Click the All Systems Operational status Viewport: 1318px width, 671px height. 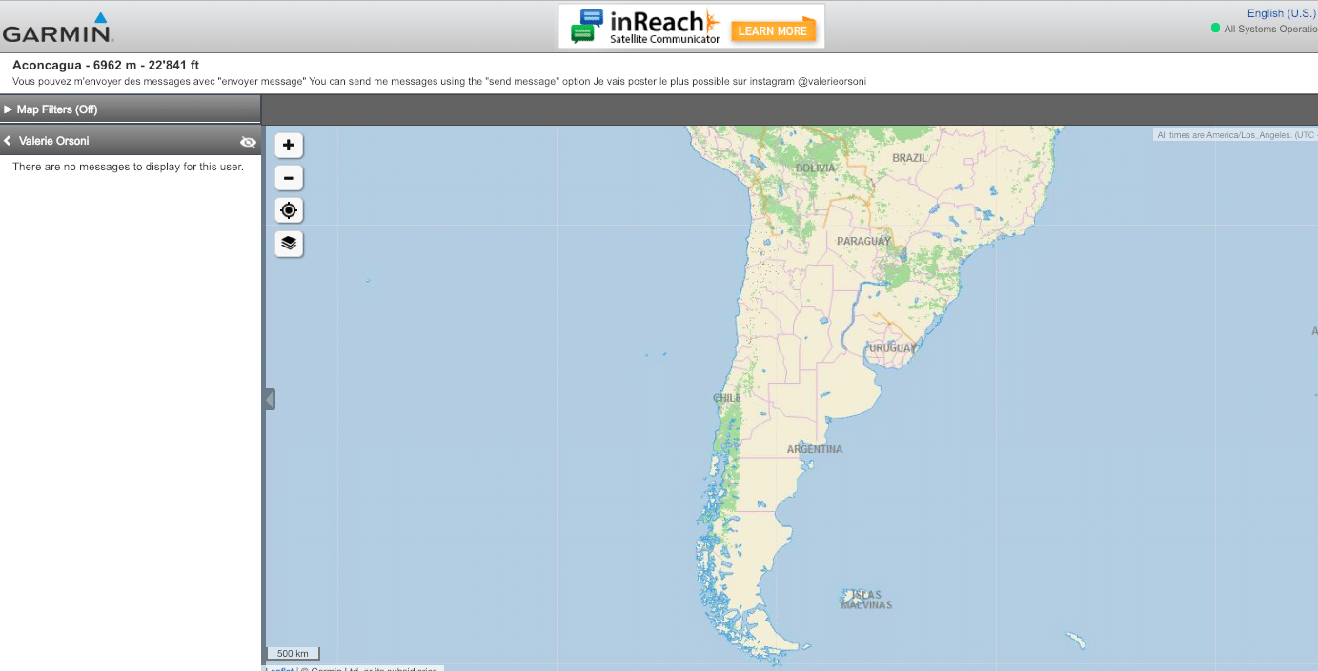point(1264,29)
